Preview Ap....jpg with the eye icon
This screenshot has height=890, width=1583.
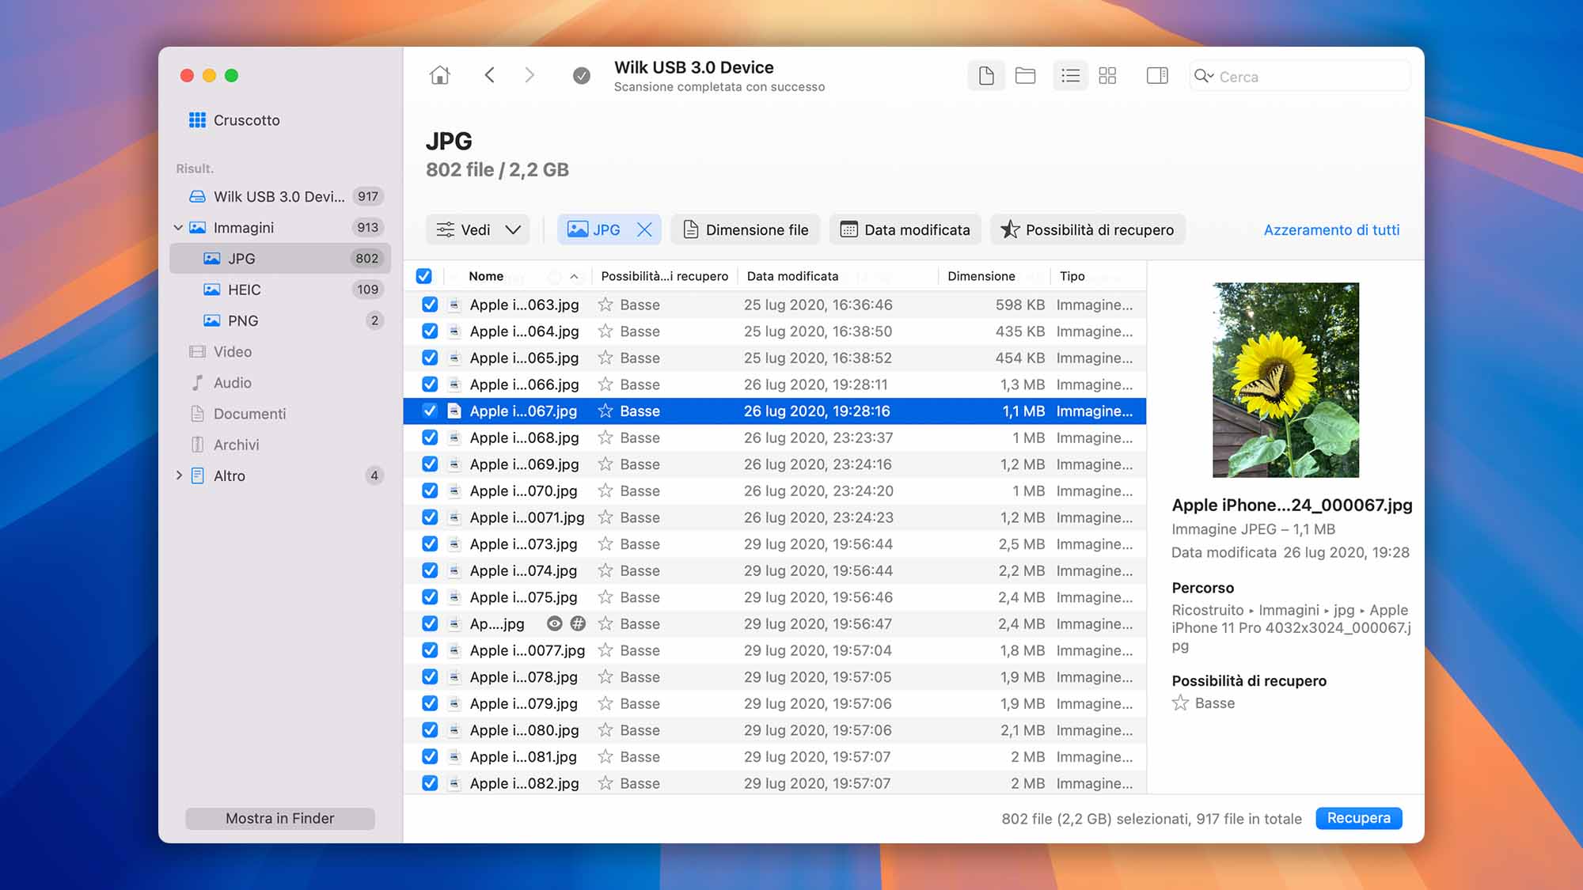(555, 624)
